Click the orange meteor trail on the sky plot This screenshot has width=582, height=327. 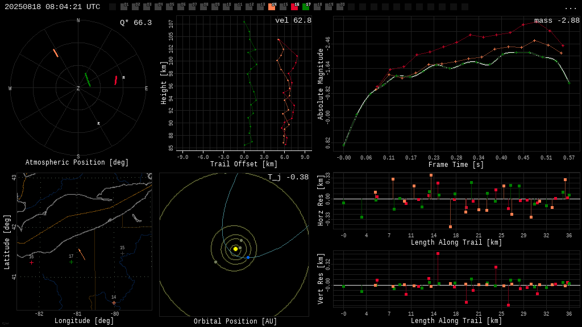pos(56,53)
